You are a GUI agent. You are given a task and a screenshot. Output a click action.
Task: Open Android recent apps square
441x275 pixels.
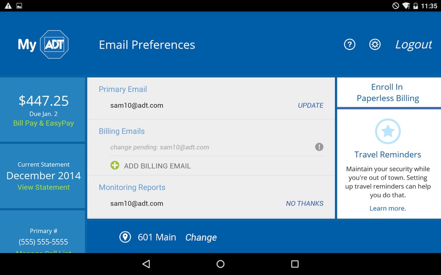295,264
